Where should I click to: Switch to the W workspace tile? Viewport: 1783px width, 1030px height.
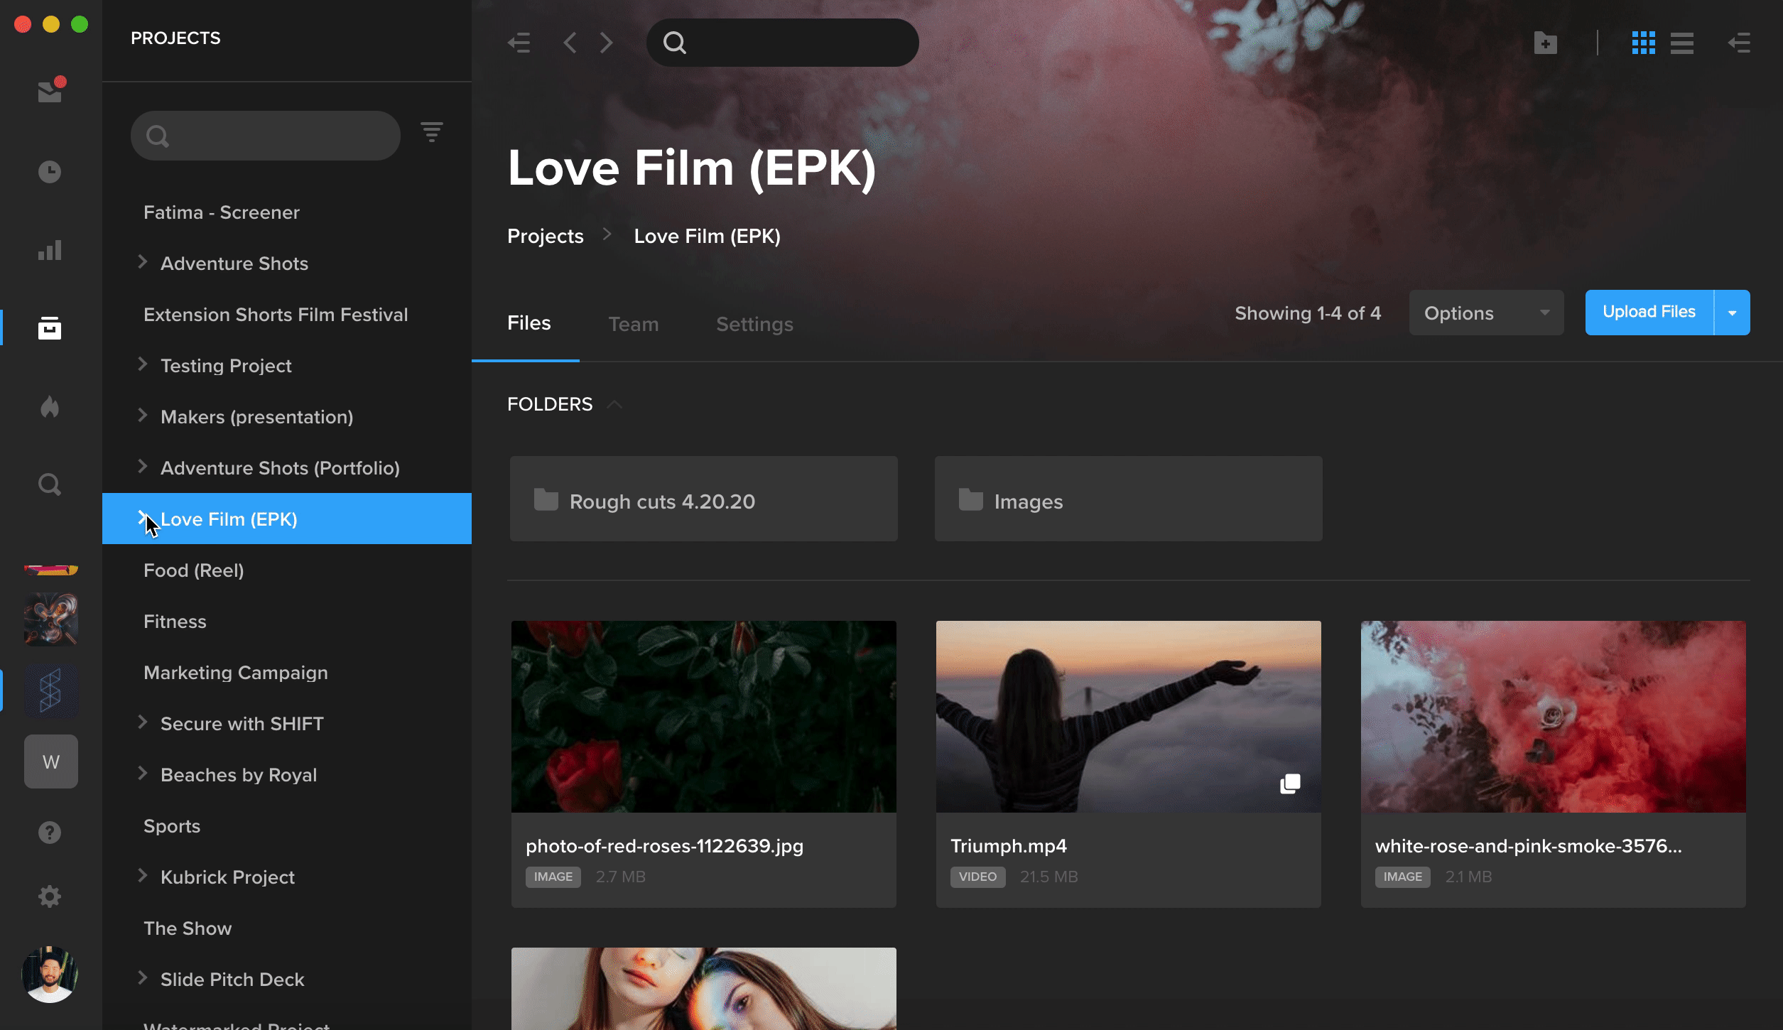51,761
